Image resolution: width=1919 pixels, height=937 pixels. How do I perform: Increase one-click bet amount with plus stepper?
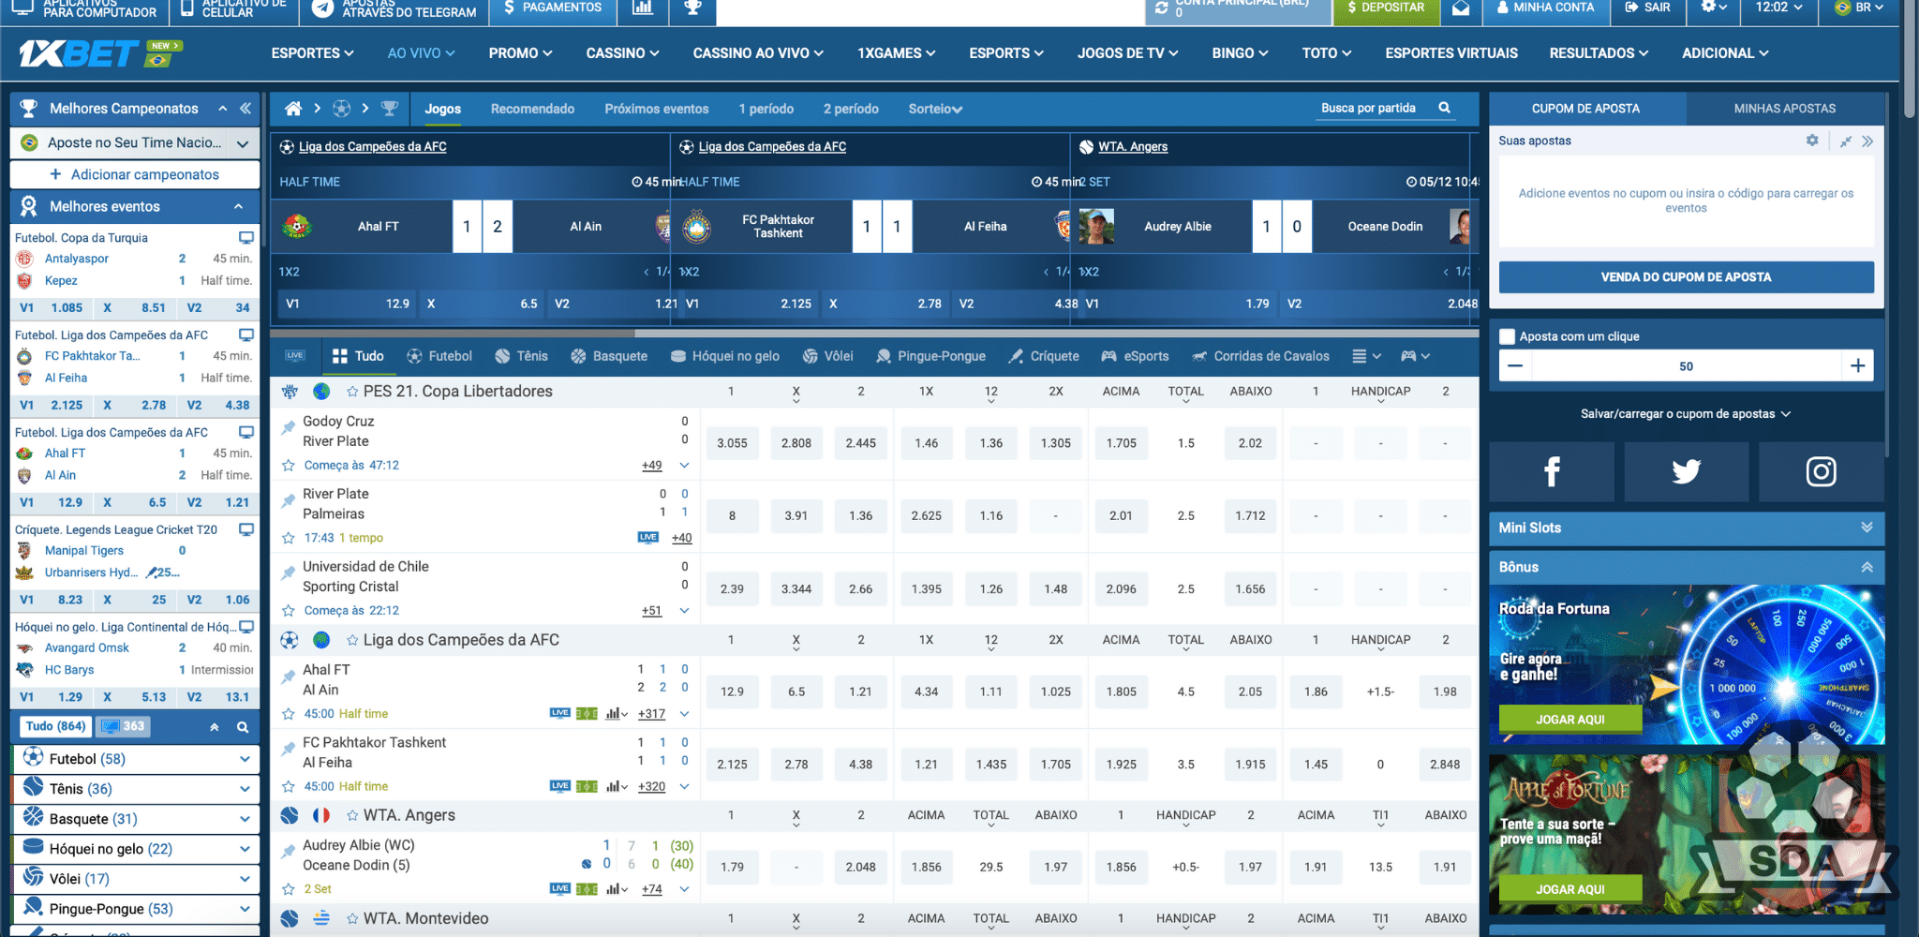[1859, 365]
